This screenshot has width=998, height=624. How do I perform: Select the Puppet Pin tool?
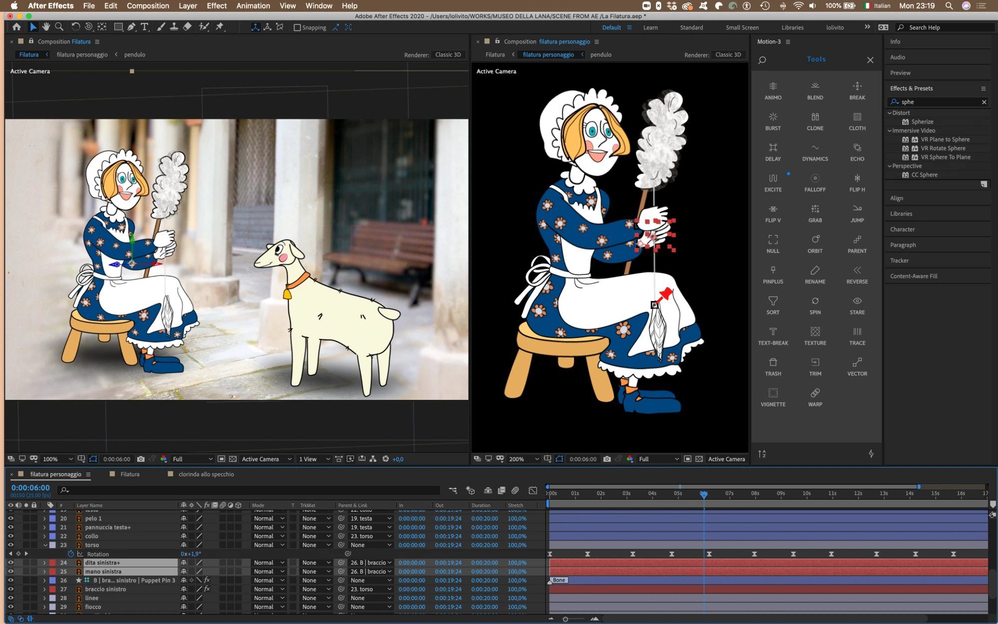click(220, 27)
